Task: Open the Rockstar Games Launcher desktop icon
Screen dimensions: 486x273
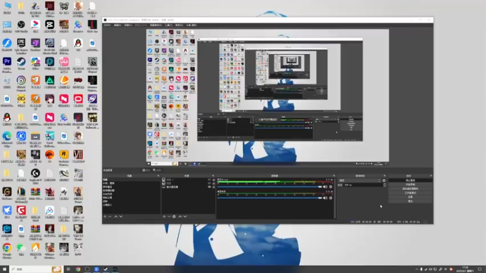Action: [x=64, y=157]
